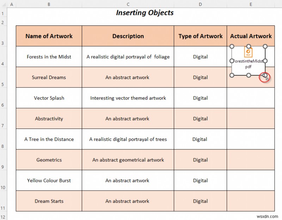Click the bottom-left handle of the PDF object
The height and width of the screenshot is (220, 282).
tap(232, 75)
